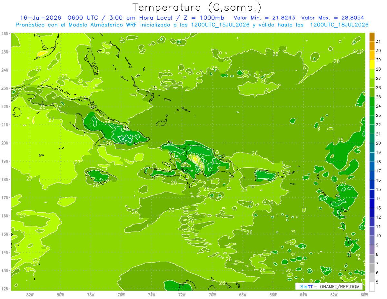Click the colorbar scale label "20"
Viewport: 387px width, 299px height.
379,143
